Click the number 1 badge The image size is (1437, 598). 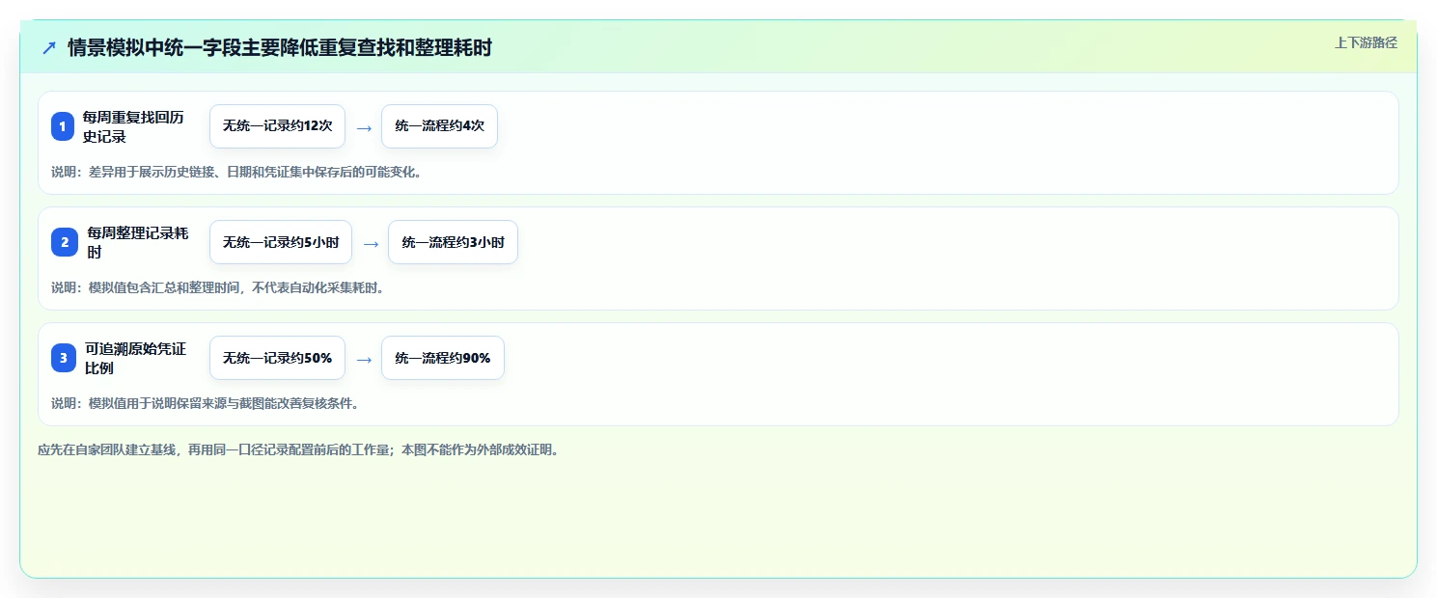[x=63, y=126]
